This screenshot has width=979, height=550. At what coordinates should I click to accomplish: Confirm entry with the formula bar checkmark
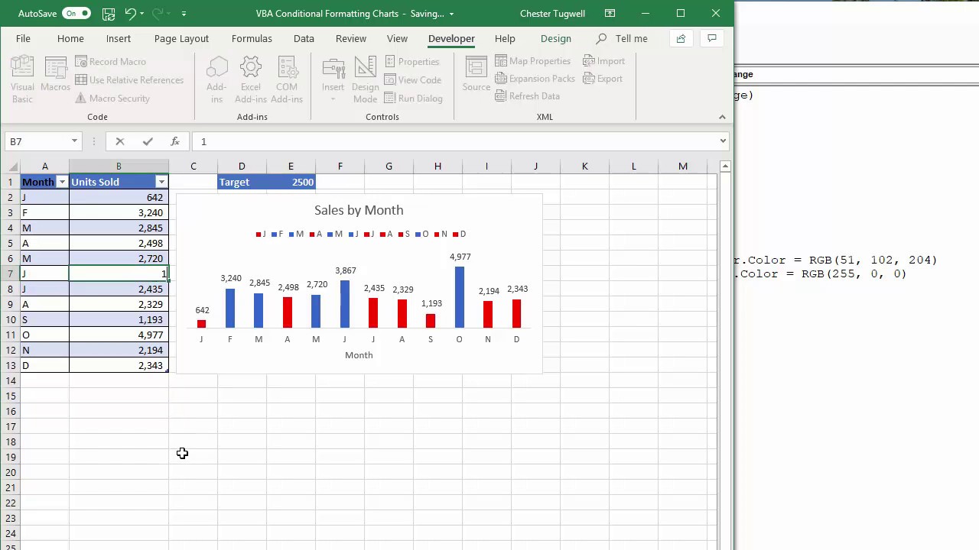click(148, 141)
